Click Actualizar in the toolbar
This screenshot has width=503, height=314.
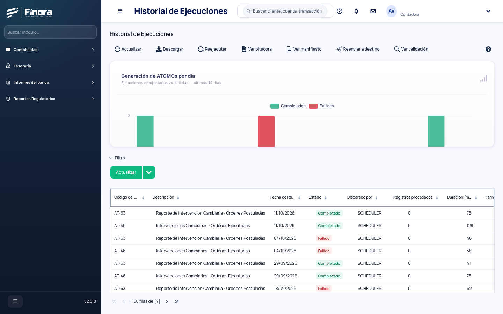pos(128,49)
